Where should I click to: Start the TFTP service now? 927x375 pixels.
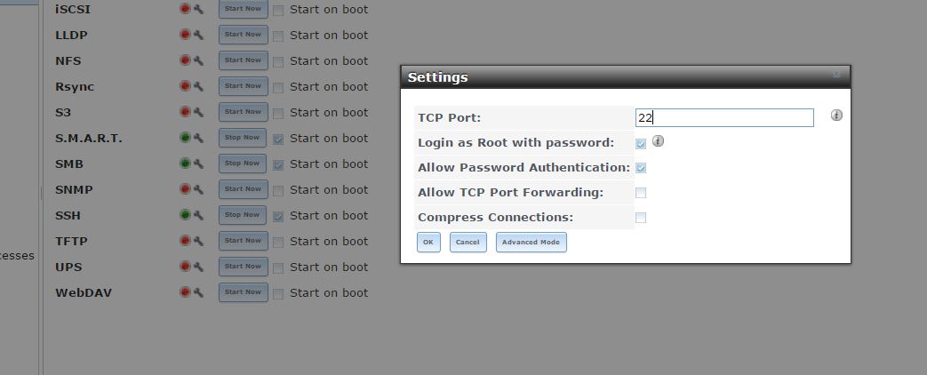point(243,241)
